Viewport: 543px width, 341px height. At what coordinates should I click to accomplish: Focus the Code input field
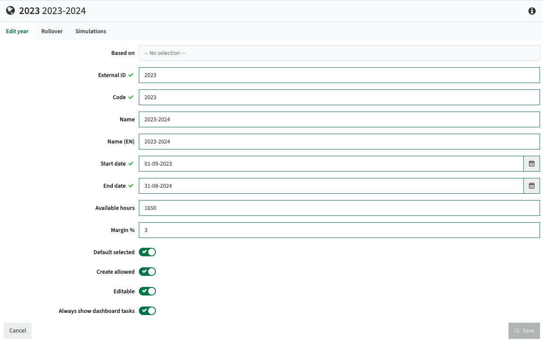pos(339,97)
